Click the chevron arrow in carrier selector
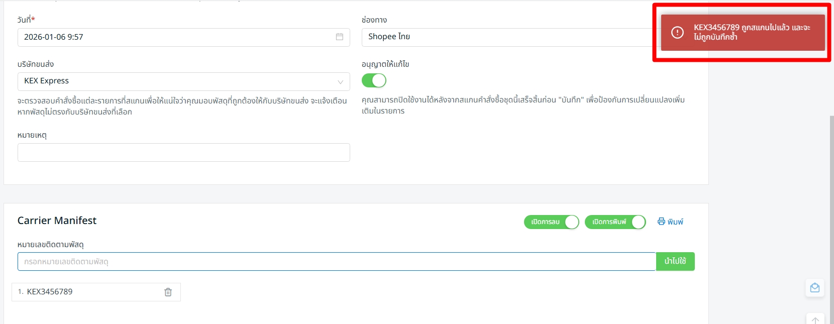 (x=340, y=82)
